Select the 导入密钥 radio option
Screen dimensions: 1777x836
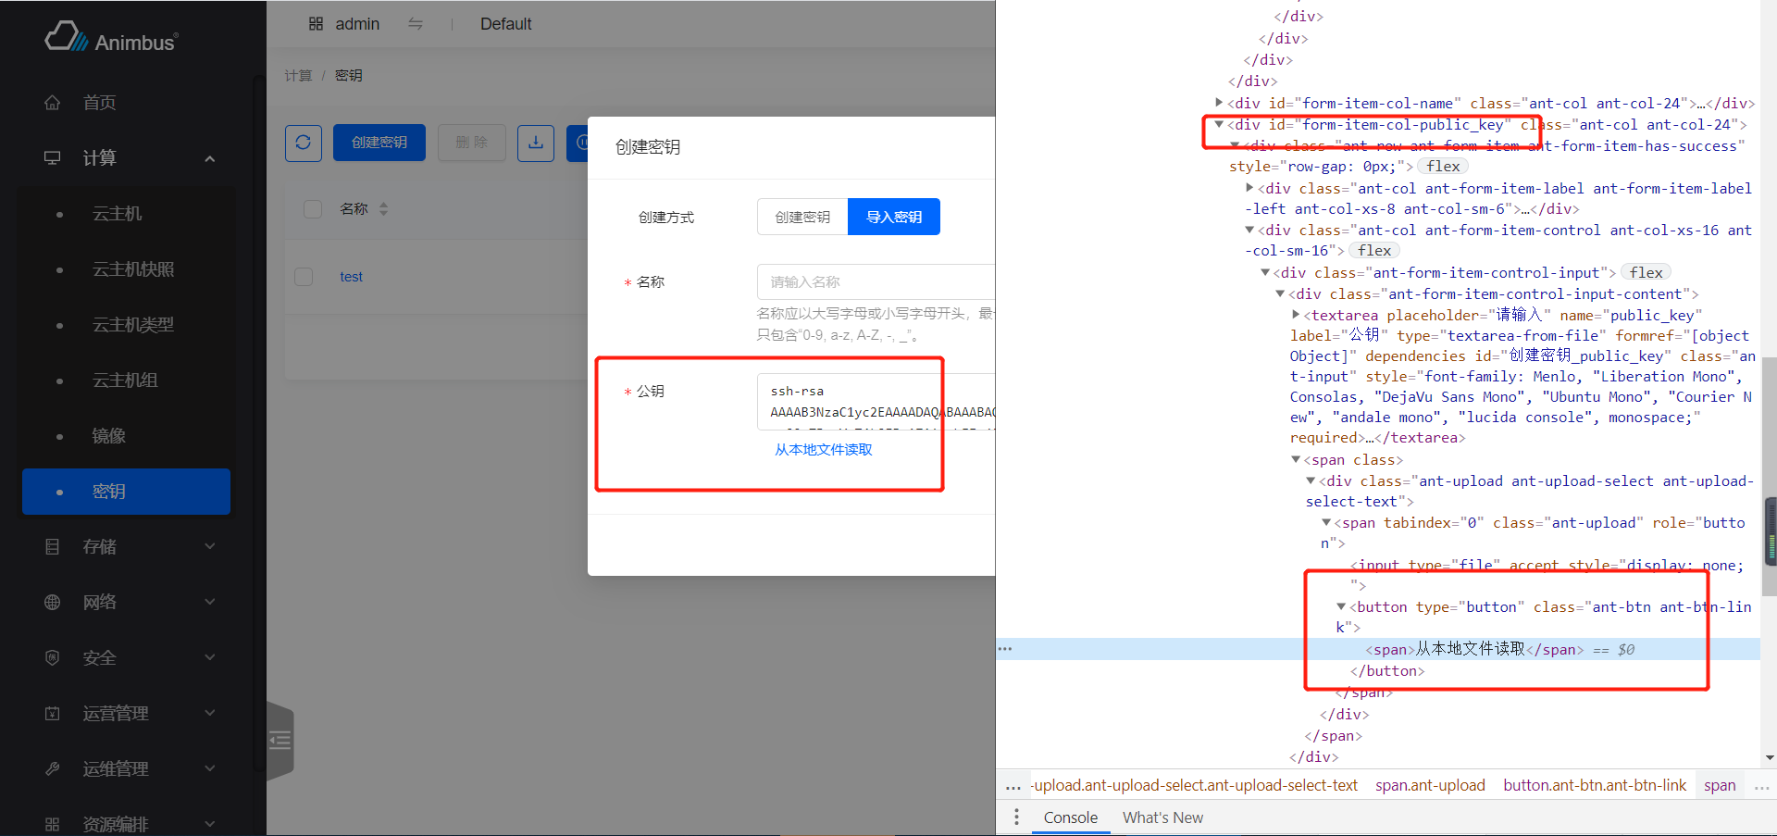(893, 217)
